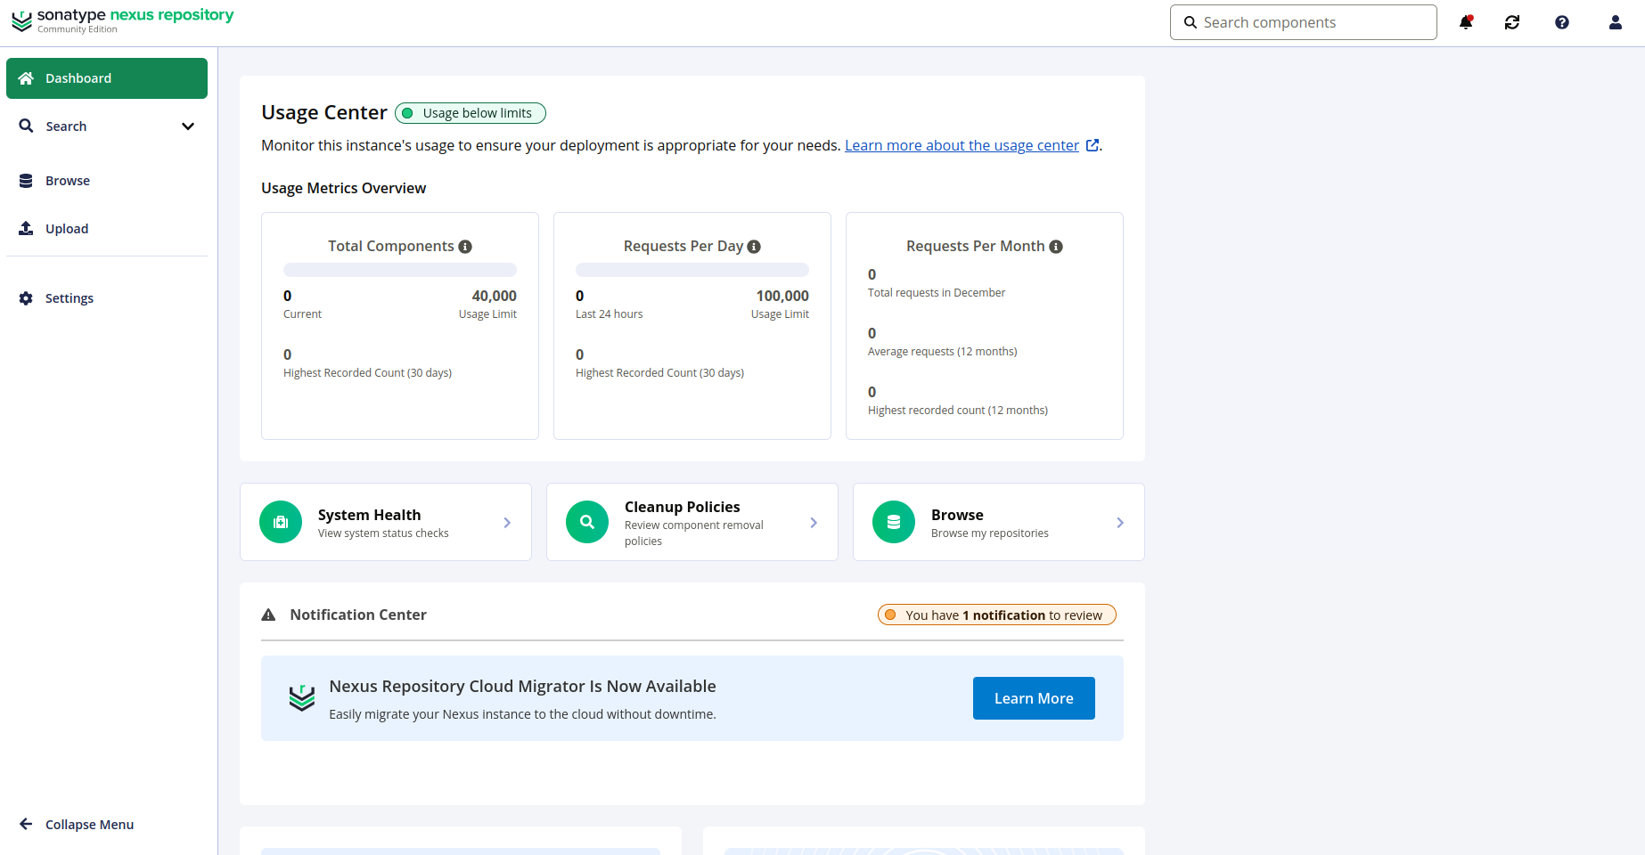Viewport: 1645px width, 855px height.
Task: Click Requests Per Month info icon
Action: tap(1056, 247)
